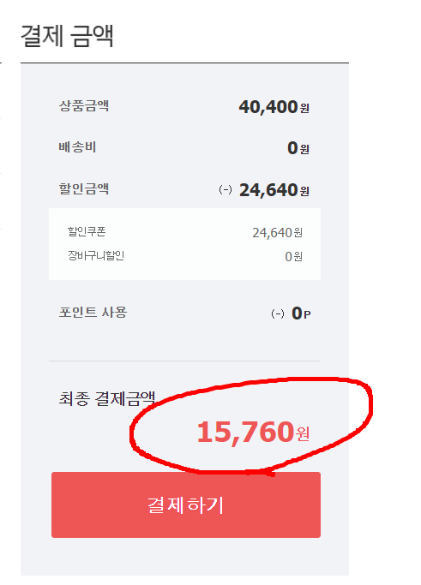This screenshot has height=585, width=421.
Task: Click the shipping fee 0원 value
Action: 298,148
